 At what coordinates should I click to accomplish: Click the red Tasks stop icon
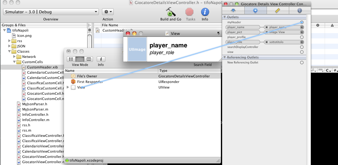pos(189,12)
